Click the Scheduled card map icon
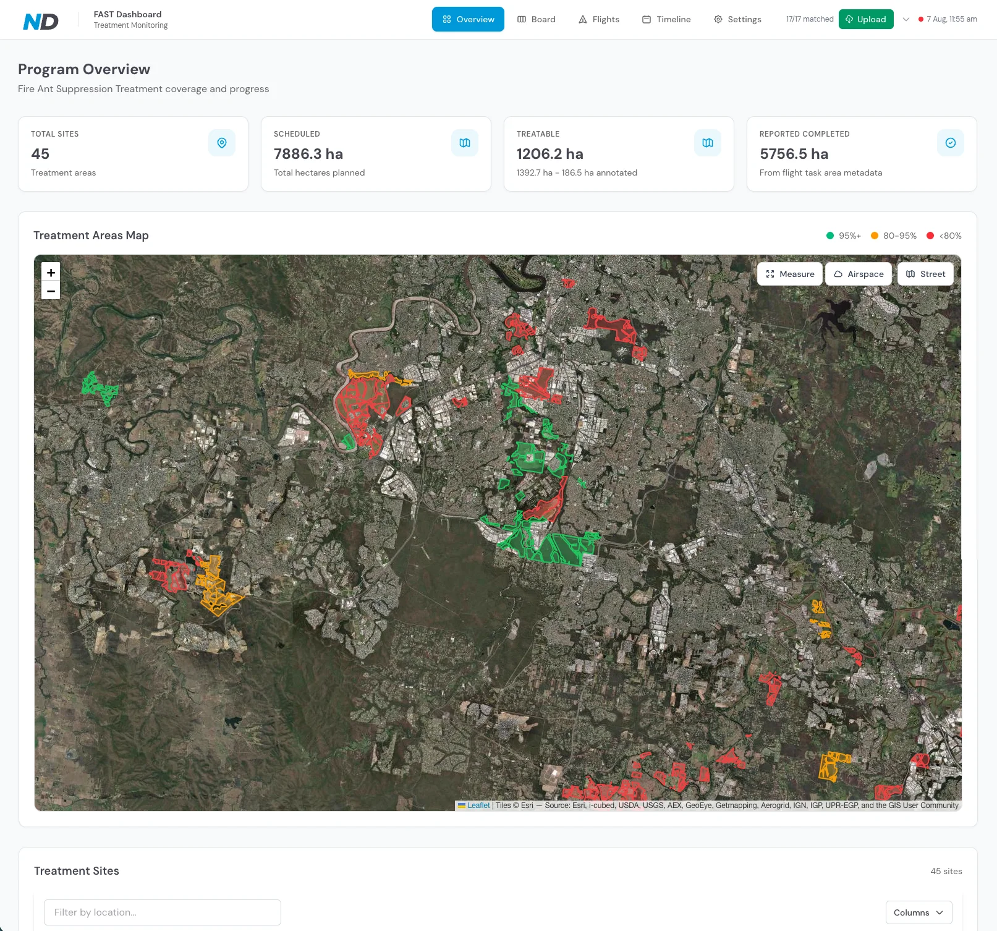 (x=465, y=143)
